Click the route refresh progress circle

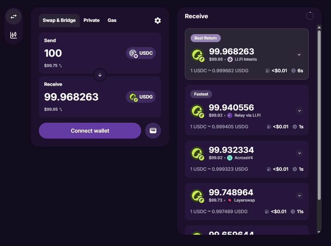pyautogui.click(x=310, y=16)
